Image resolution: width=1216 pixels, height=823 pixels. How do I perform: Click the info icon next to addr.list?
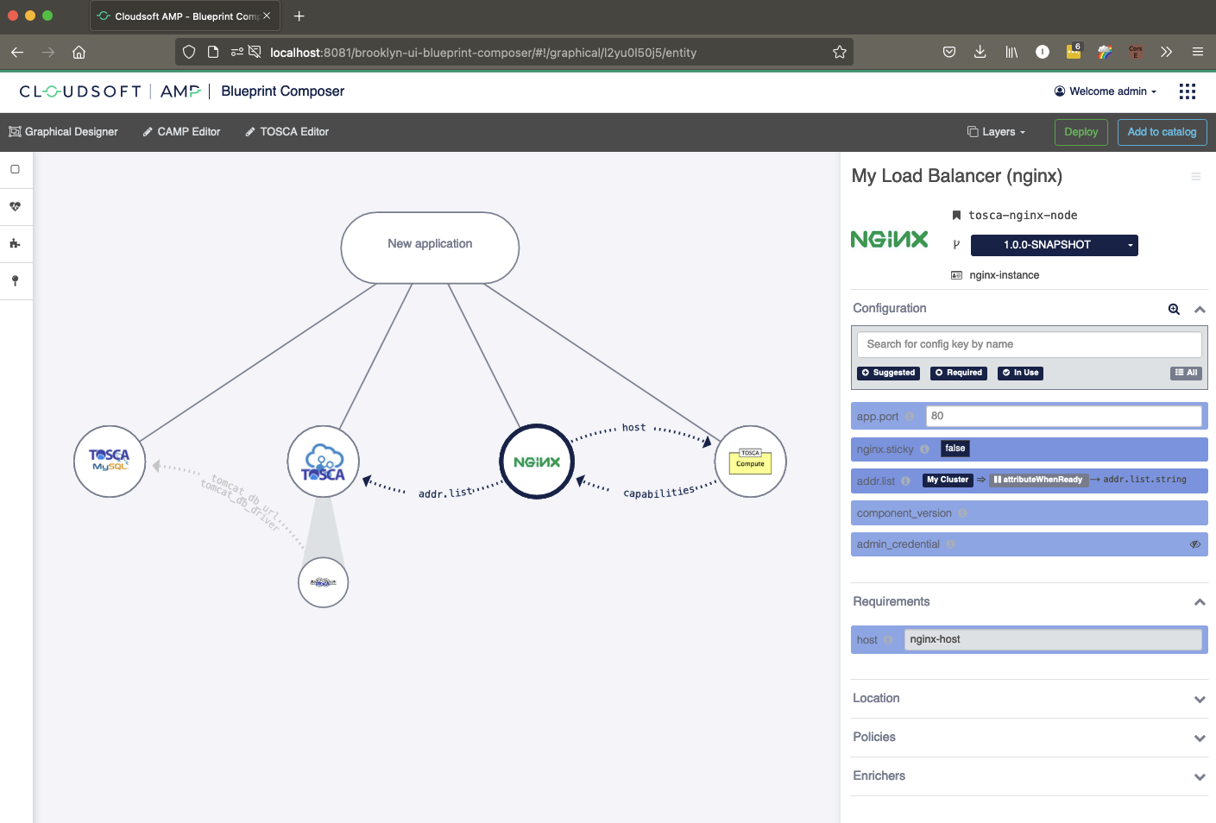click(x=905, y=481)
